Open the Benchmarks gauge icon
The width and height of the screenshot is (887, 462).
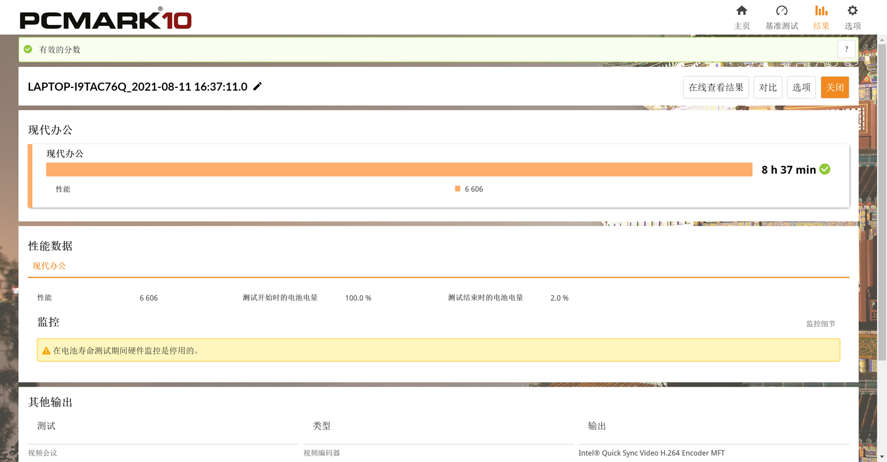tap(782, 11)
